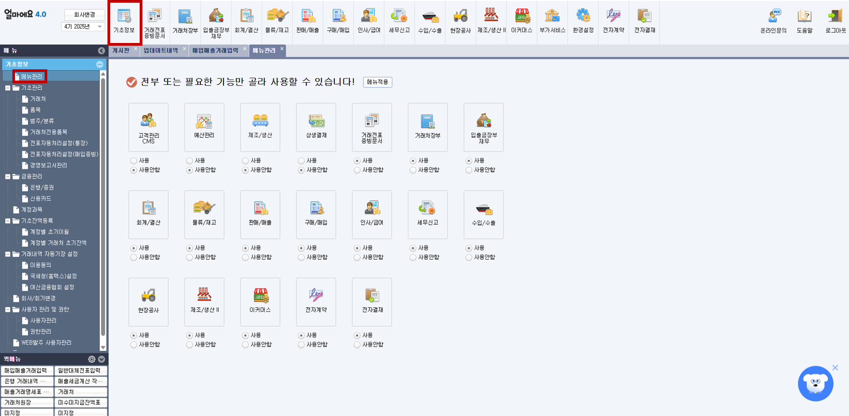
Task: Select 사용안함 under 거래처장부 card
Action: click(413, 170)
